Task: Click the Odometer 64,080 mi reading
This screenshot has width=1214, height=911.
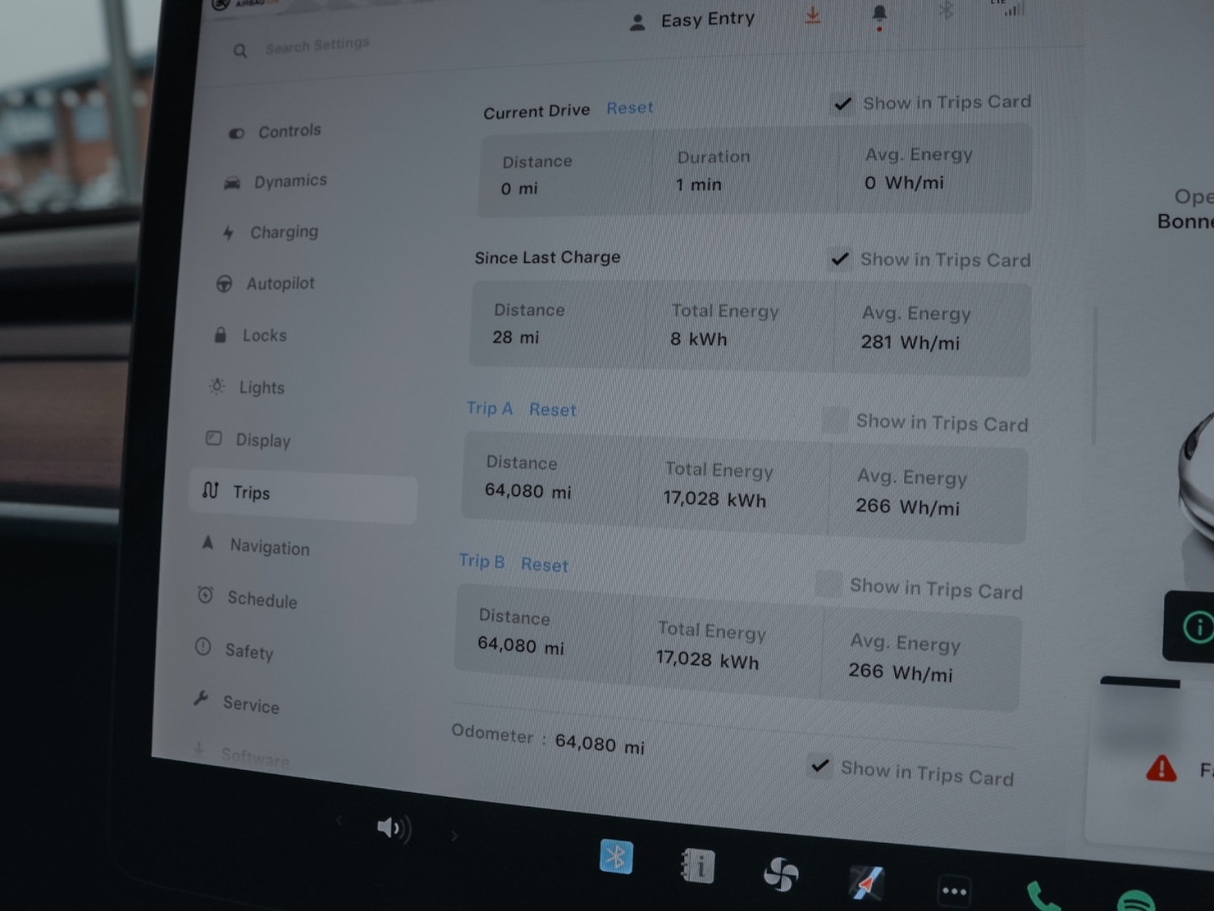Action: click(x=600, y=744)
